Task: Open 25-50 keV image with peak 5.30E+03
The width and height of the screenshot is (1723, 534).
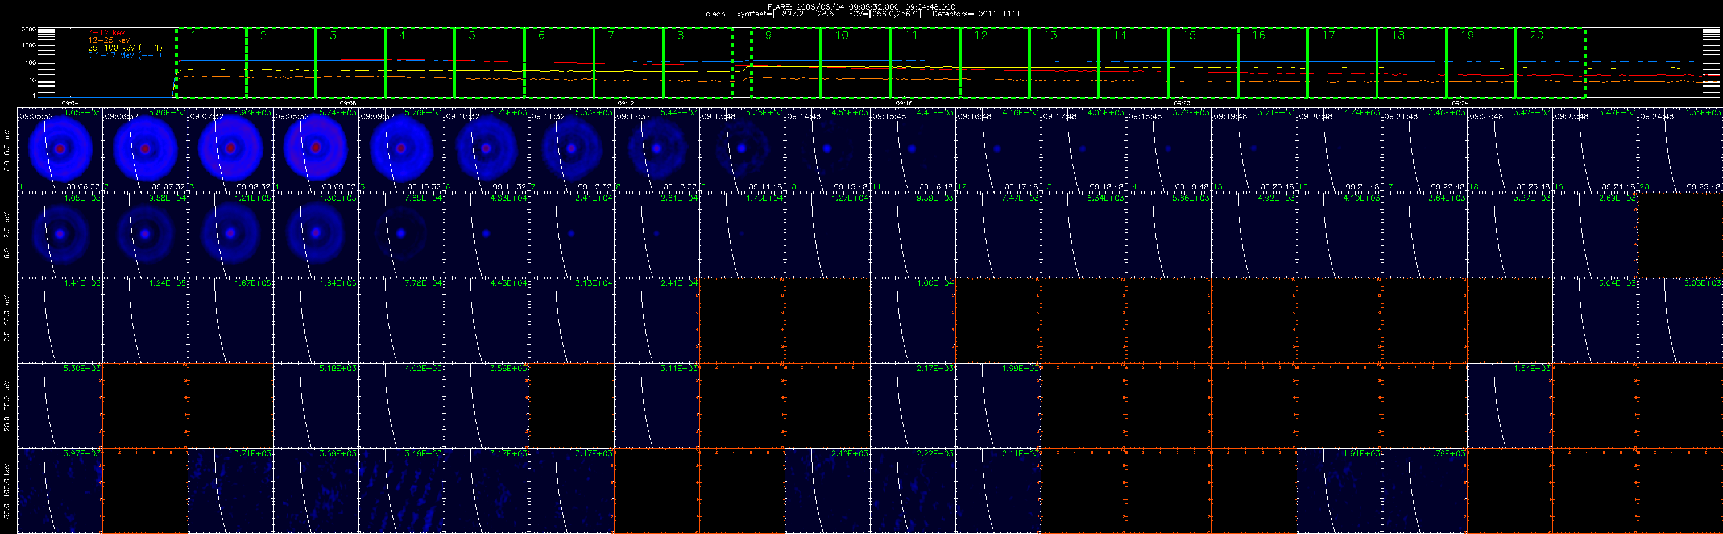Action: click(60, 405)
